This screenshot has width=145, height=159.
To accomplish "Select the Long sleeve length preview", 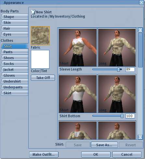I will pos(117,47).
